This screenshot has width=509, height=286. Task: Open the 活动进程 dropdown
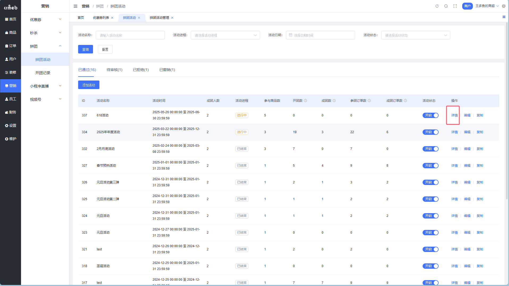225,35
